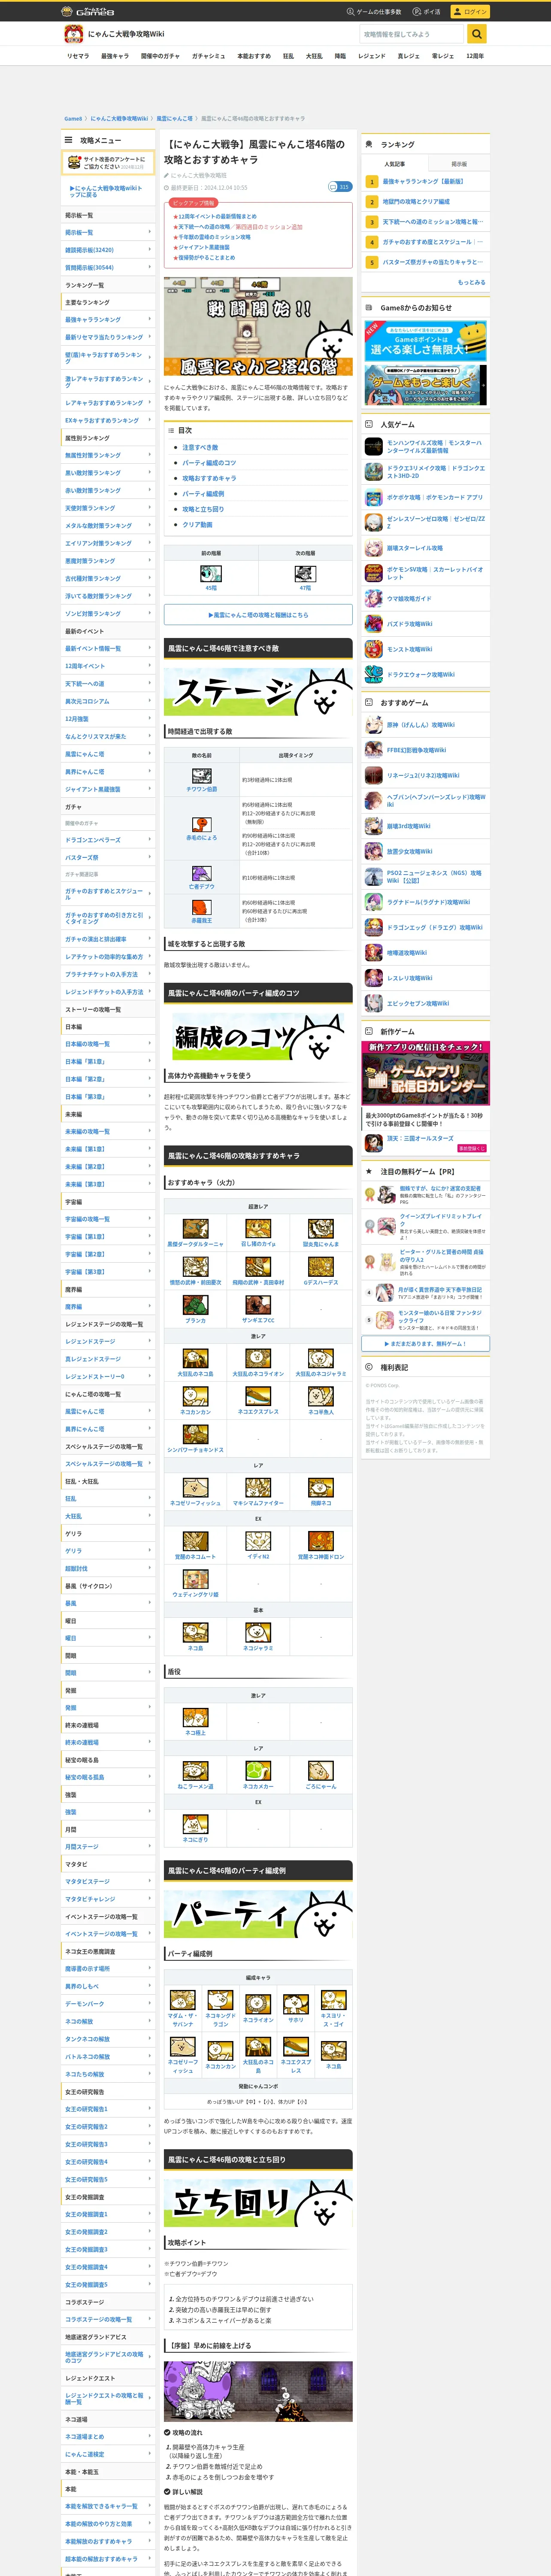Expand 最強キャラランキング in the sidebar
The image size is (551, 2576).
108,320
